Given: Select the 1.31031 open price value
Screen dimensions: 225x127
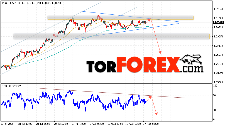Looking at the screenshot, I should [26, 3].
